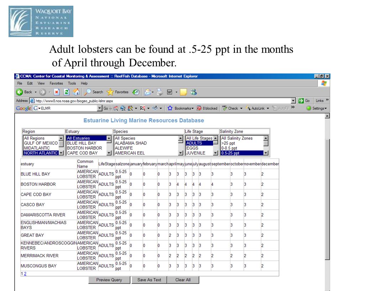Viewport: 376px width, 291px height.
Task: Open the Help menu
Action: point(84,83)
